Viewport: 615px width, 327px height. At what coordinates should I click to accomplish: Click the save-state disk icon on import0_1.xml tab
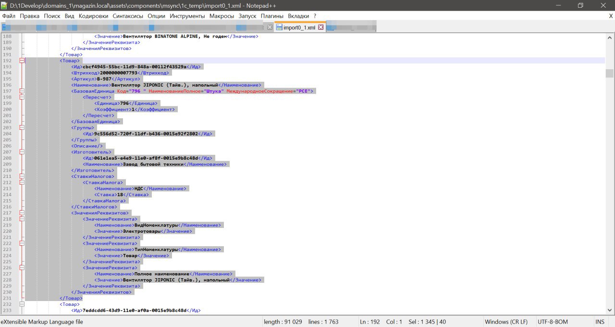point(279,27)
